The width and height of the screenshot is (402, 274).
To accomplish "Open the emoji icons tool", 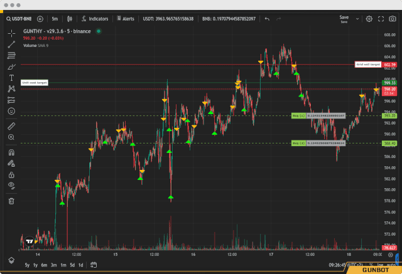I will (x=11, y=111).
